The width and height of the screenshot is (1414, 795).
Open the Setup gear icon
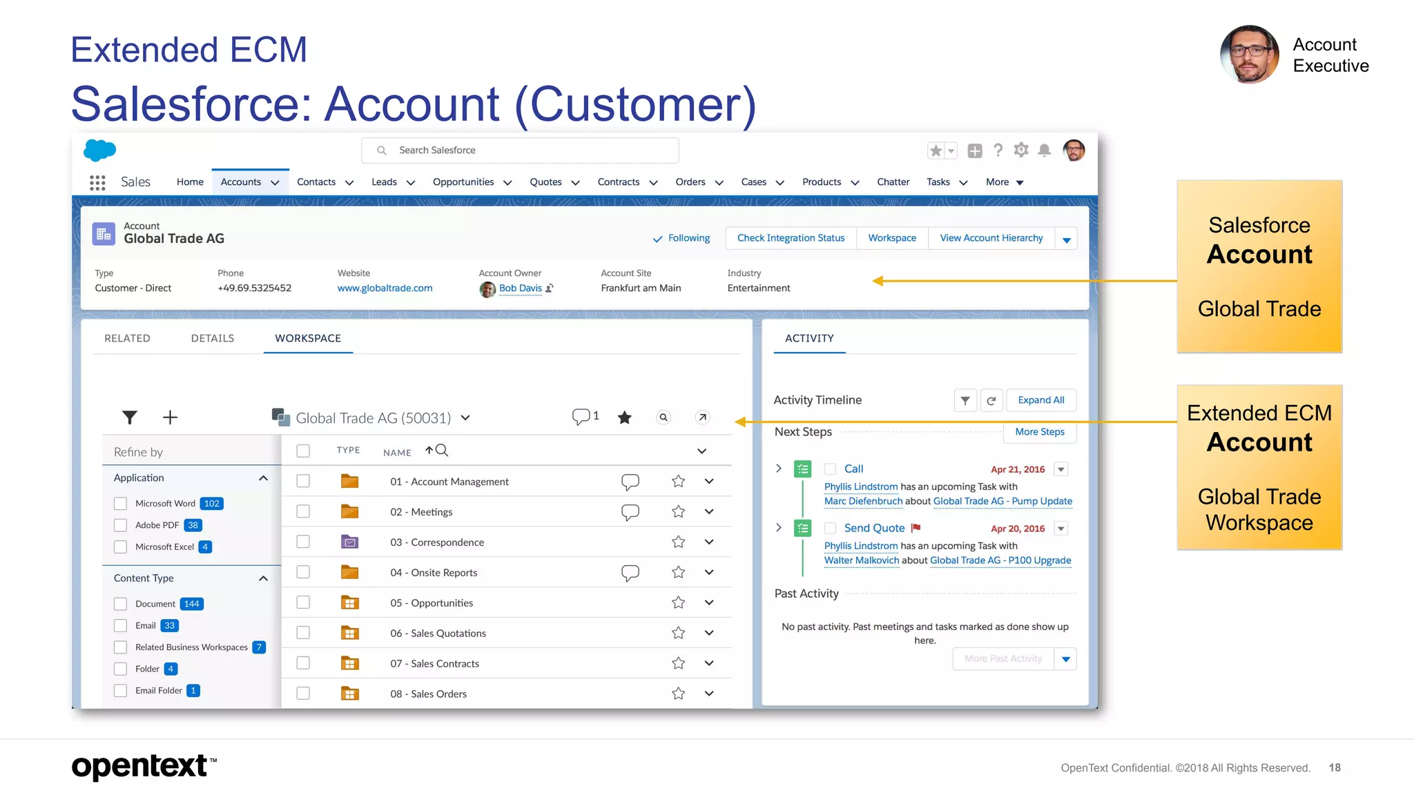[1021, 150]
